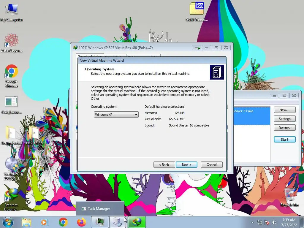Switch to Internet Download Manager taskbar button
This screenshot has width=304, height=228.
tap(137, 222)
